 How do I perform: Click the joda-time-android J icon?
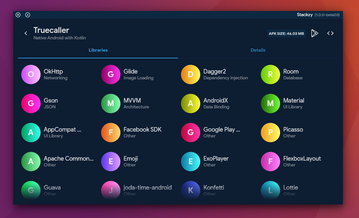[111, 190]
